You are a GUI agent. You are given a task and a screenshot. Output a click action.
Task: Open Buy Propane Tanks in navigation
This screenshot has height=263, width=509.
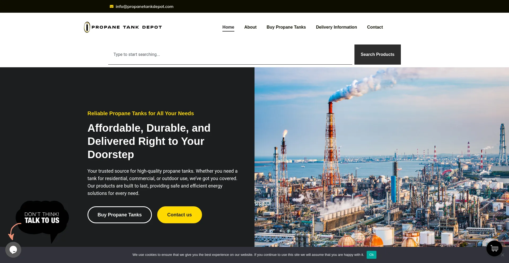(286, 27)
